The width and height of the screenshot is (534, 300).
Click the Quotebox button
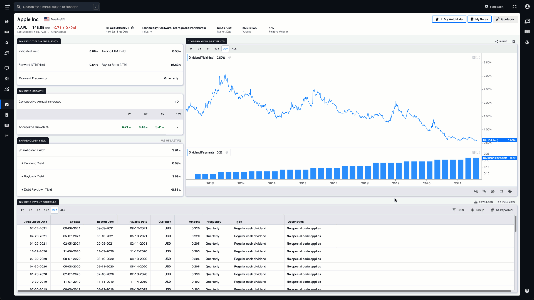505,19
